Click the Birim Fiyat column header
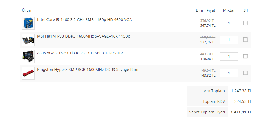This screenshot has height=120, width=253. [x=205, y=10]
